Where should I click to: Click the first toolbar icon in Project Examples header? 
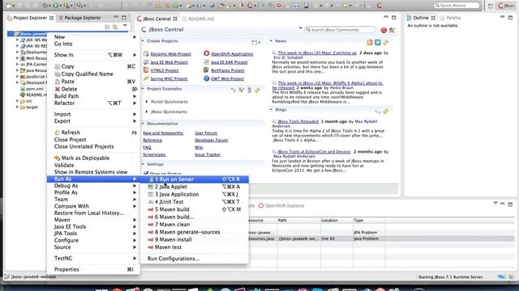pyautogui.click(x=234, y=90)
